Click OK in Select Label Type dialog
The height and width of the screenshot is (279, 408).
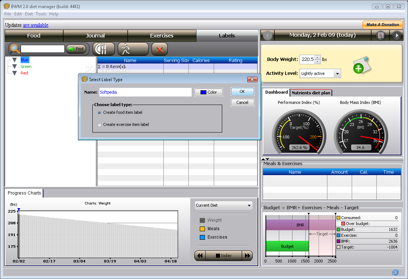(x=242, y=92)
